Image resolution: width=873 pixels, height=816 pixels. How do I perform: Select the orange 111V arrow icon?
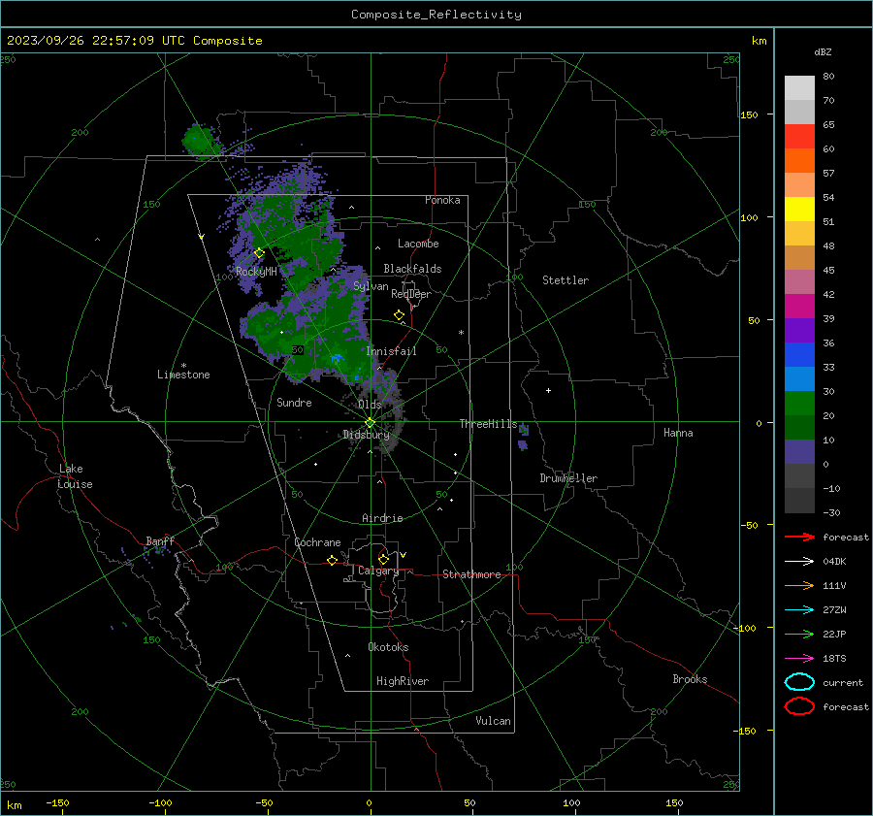coord(799,585)
